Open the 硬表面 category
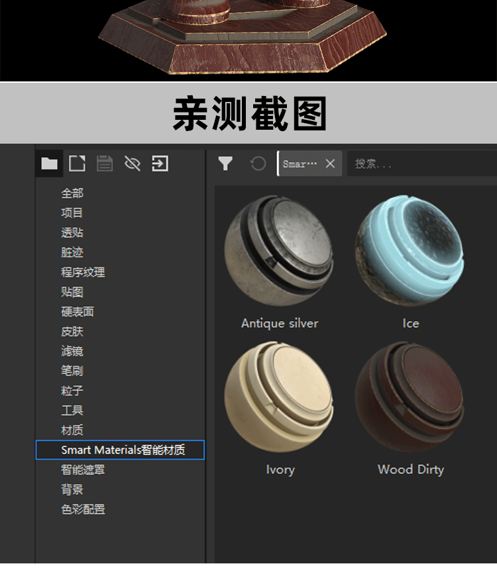The width and height of the screenshot is (497, 572). point(78,312)
